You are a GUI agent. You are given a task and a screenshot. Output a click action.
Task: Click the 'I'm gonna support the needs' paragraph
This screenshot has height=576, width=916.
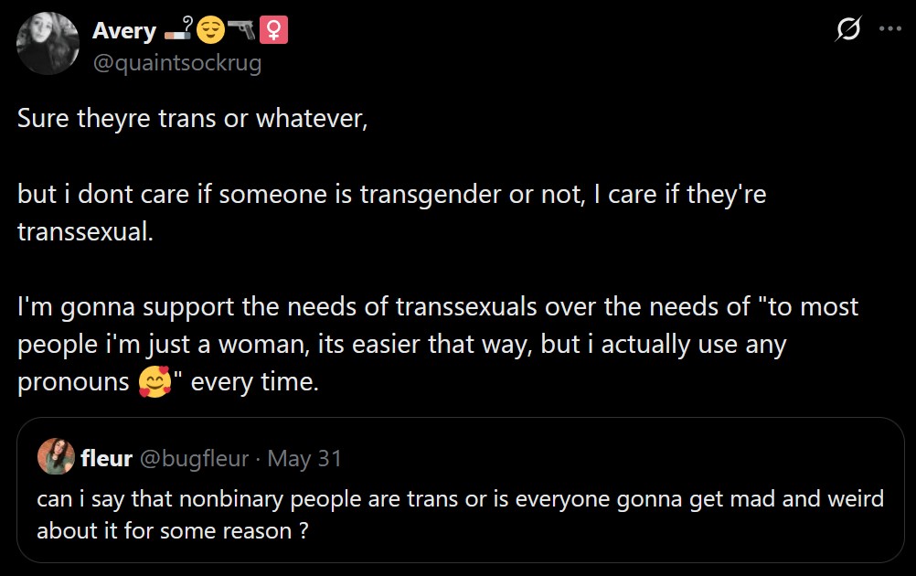click(438, 344)
